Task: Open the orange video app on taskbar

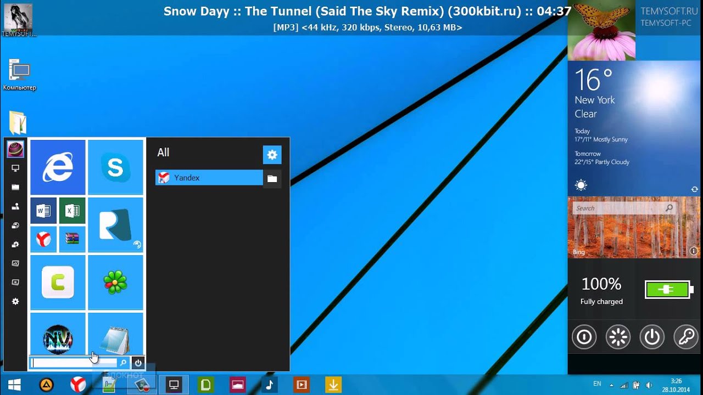Action: click(x=302, y=385)
